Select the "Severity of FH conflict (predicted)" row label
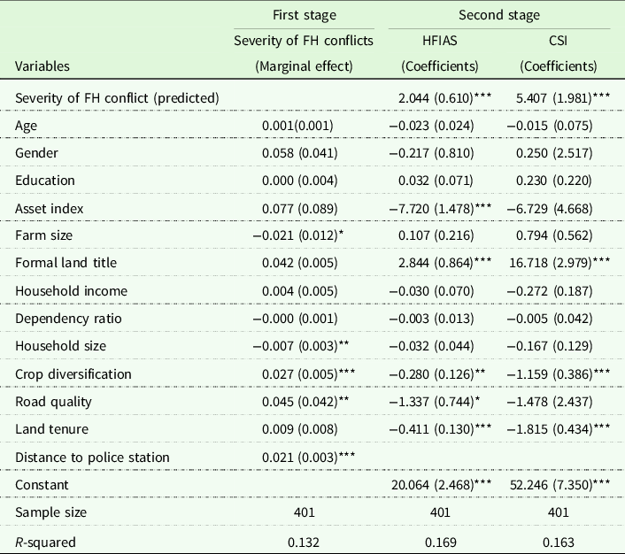Image resolution: width=625 pixels, height=554 pixels. [117, 96]
